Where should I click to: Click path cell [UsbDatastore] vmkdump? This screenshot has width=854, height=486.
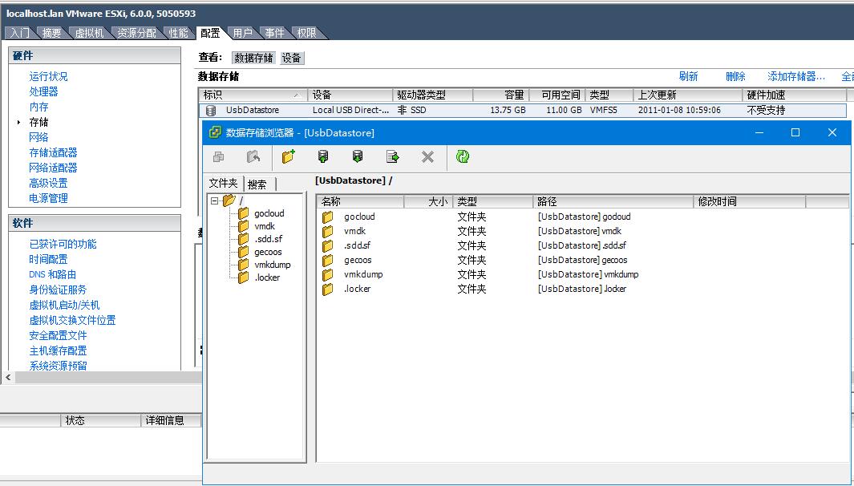click(589, 274)
